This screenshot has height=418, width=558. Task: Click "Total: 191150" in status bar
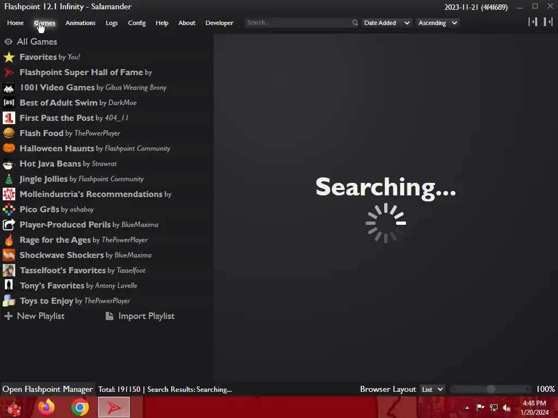point(119,389)
